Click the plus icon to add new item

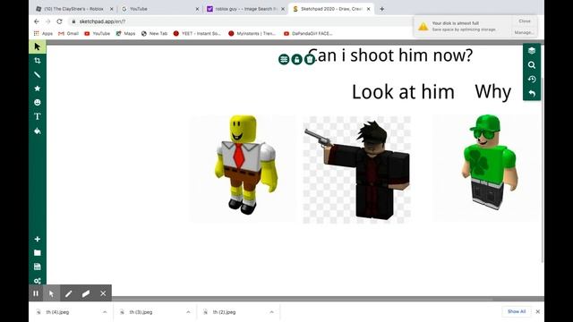click(x=38, y=239)
